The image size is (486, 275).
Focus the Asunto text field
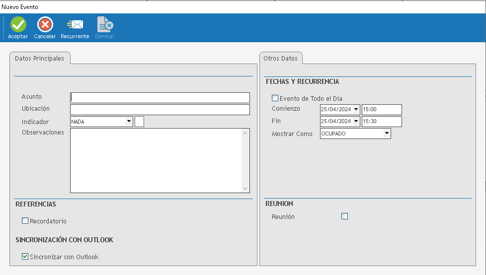160,97
